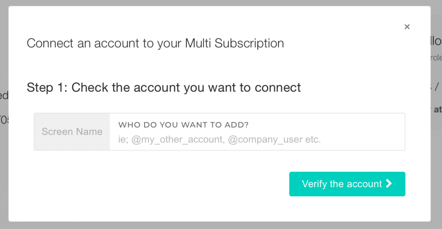Image resolution: width=442 pixels, height=229 pixels.
Task: Click the WHO DO YOU WANT TO ADD label
Action: point(183,125)
